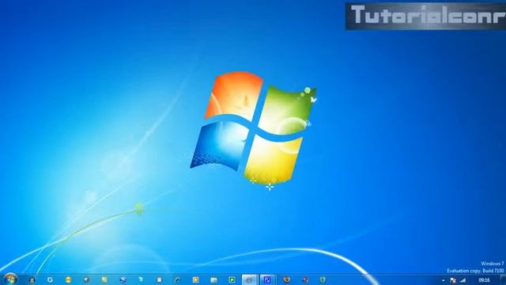
Task: Open the Action Center flag tray icon
Action: pyautogui.click(x=453, y=280)
